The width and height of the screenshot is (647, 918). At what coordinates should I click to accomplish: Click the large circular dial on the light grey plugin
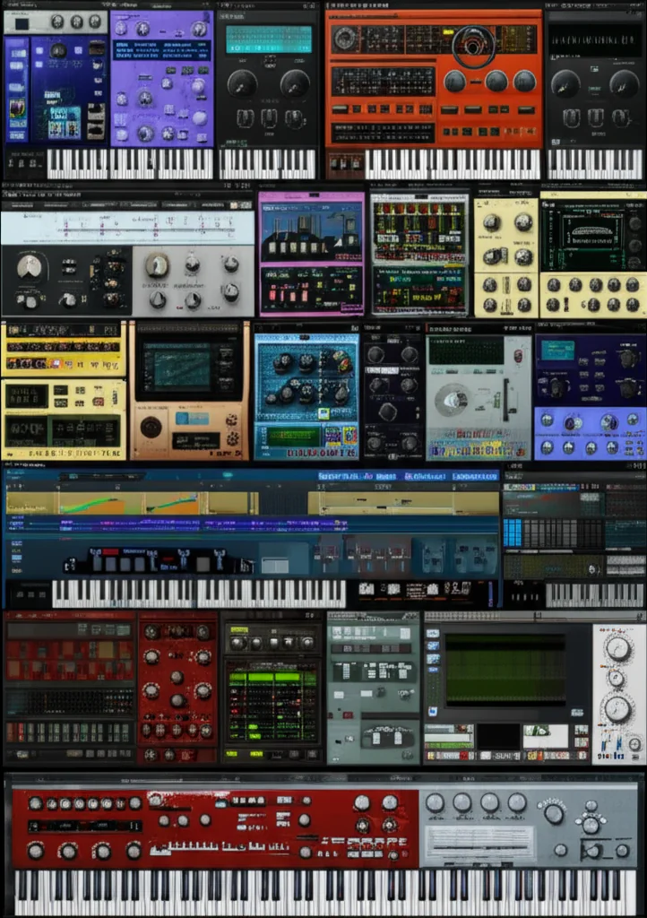(x=452, y=401)
